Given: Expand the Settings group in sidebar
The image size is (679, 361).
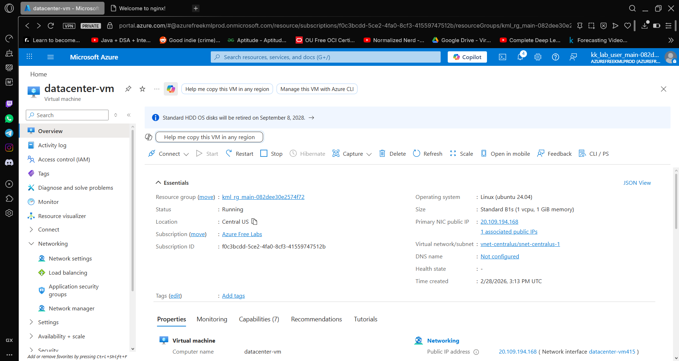Looking at the screenshot, I should click(x=31, y=322).
